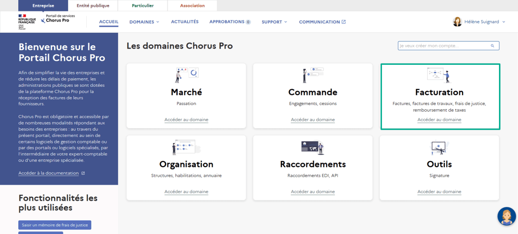
Task: Click the Marché domain illustration
Action: pos(186,75)
